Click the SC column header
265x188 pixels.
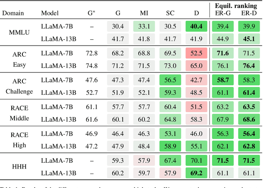point(171,13)
